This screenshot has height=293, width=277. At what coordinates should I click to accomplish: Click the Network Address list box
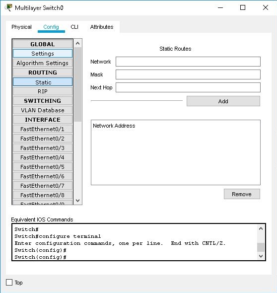point(176,152)
